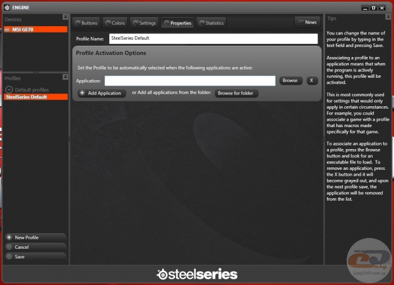Collapse the Default profiles group
Viewport: 394px width, 285px height.
9,90
